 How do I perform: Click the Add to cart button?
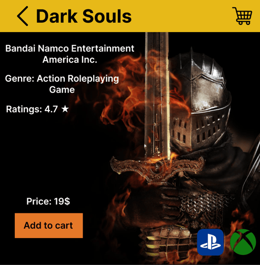tap(48, 225)
